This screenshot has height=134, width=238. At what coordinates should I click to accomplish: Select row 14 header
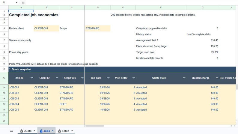tap(4, 88)
